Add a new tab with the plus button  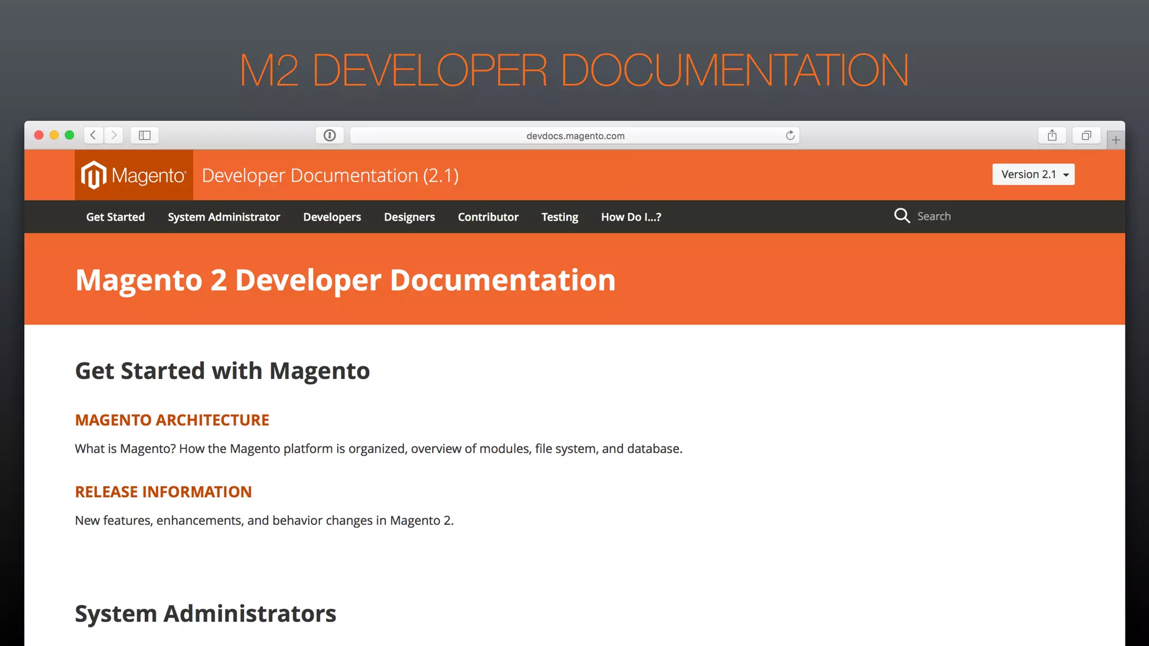click(1116, 140)
